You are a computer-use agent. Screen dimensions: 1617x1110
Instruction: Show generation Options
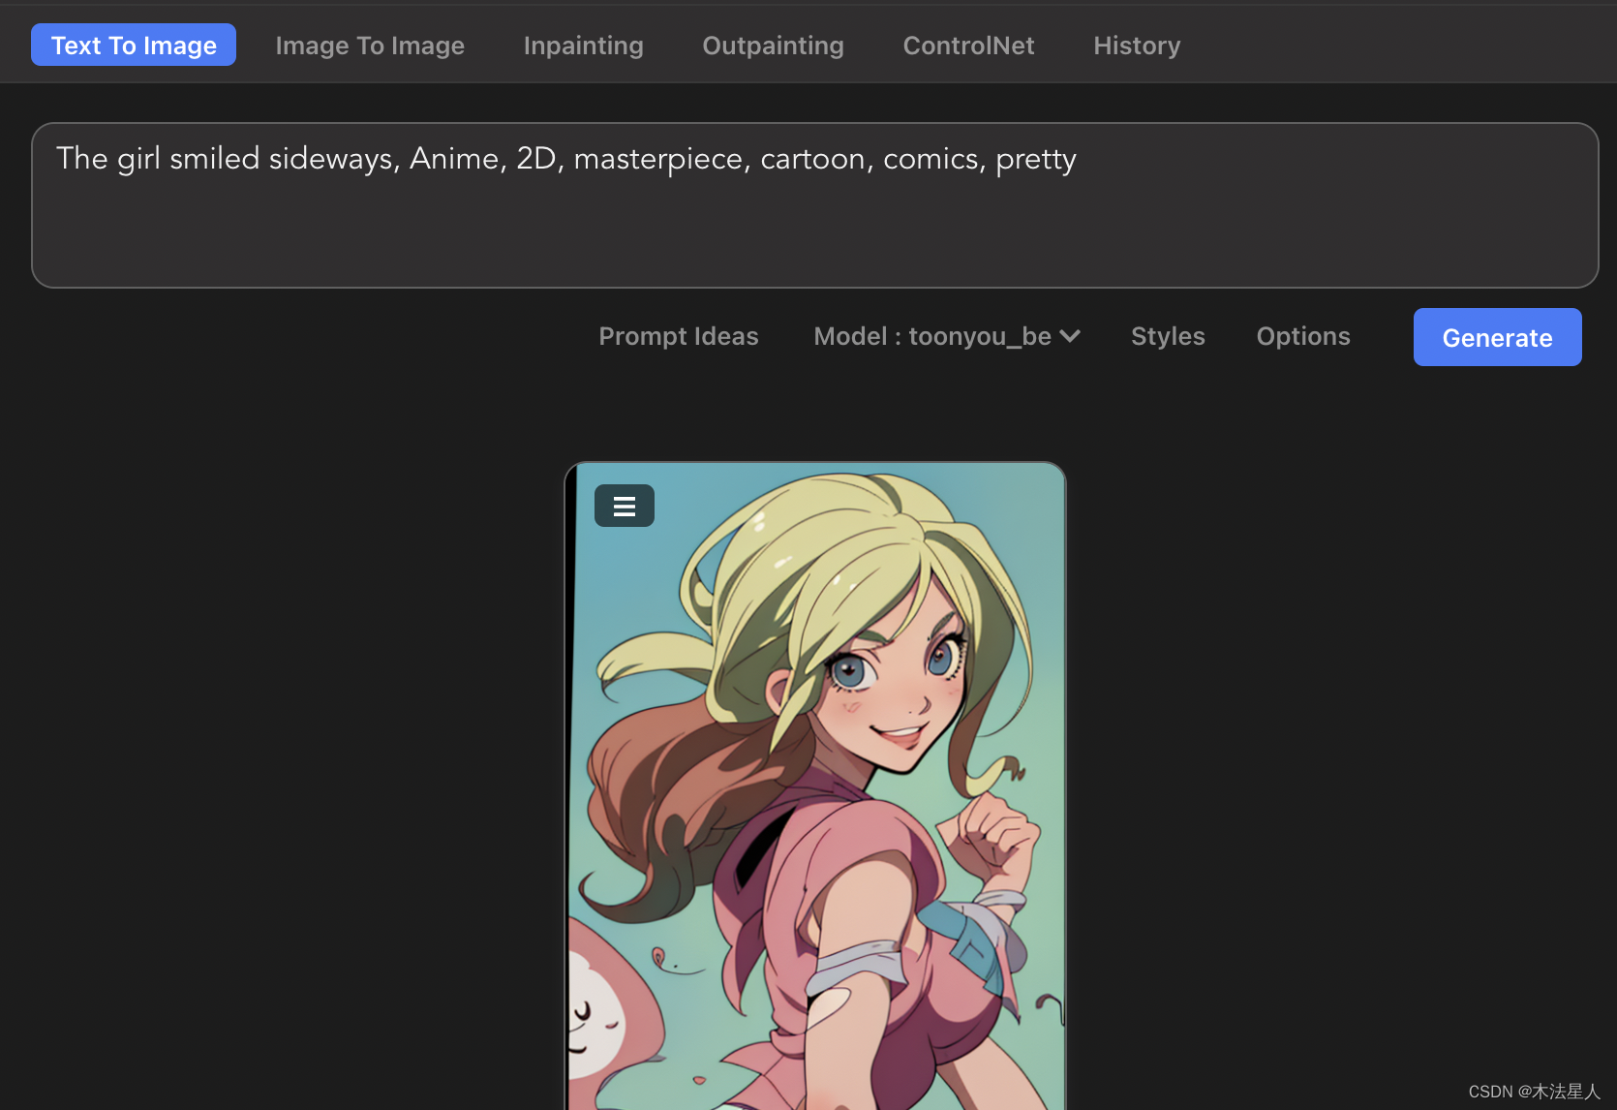pyautogui.click(x=1303, y=336)
